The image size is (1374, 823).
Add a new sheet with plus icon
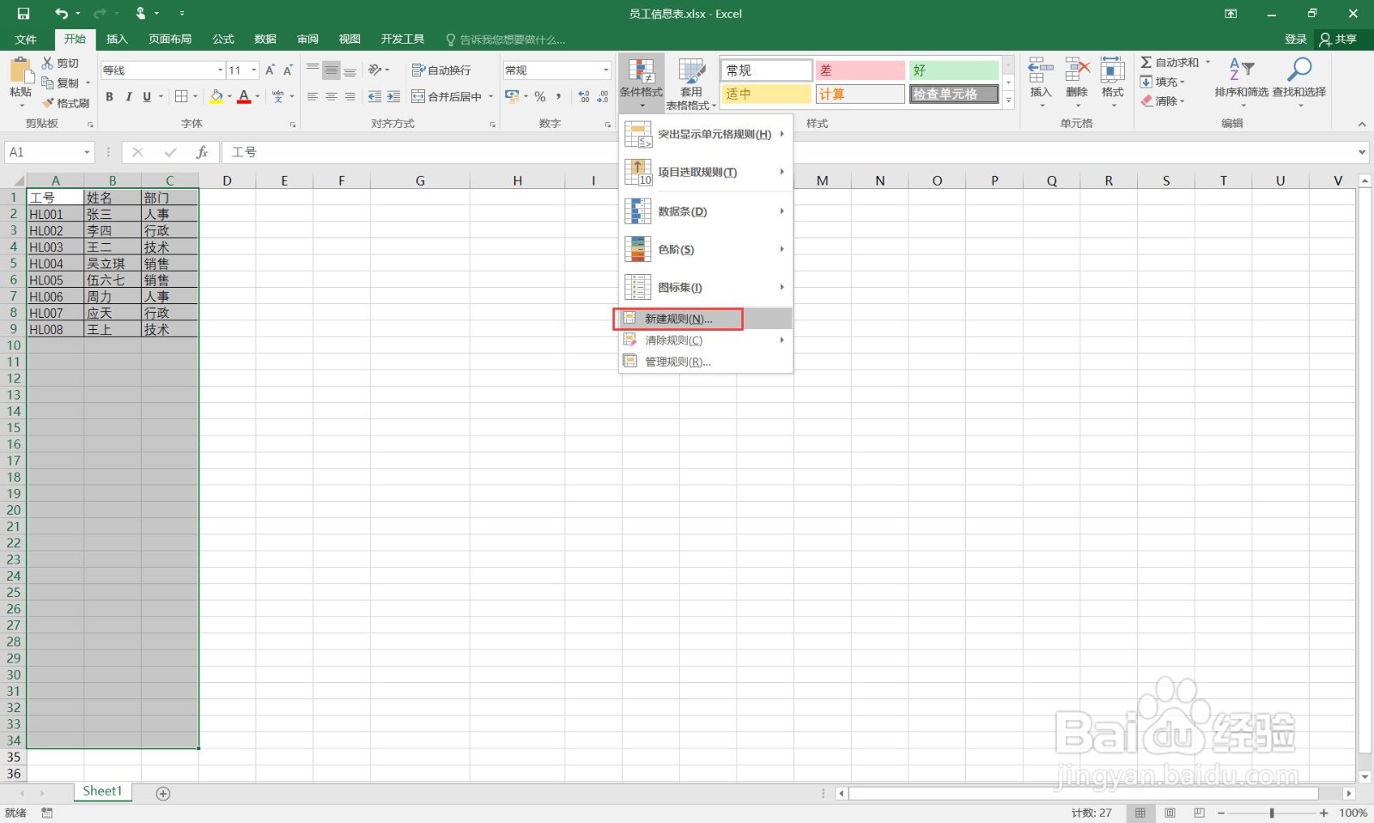point(163,793)
